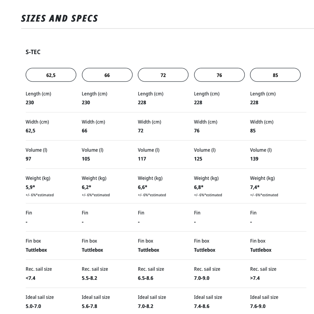Pick the 76 size pill button
Viewport: 314px width, 314px height.
[219, 75]
